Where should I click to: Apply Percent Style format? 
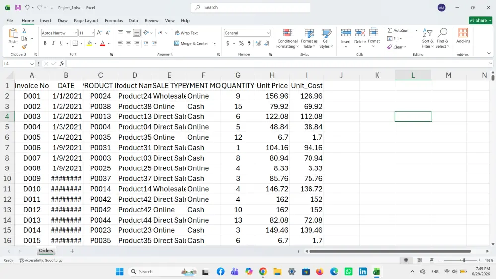(241, 43)
